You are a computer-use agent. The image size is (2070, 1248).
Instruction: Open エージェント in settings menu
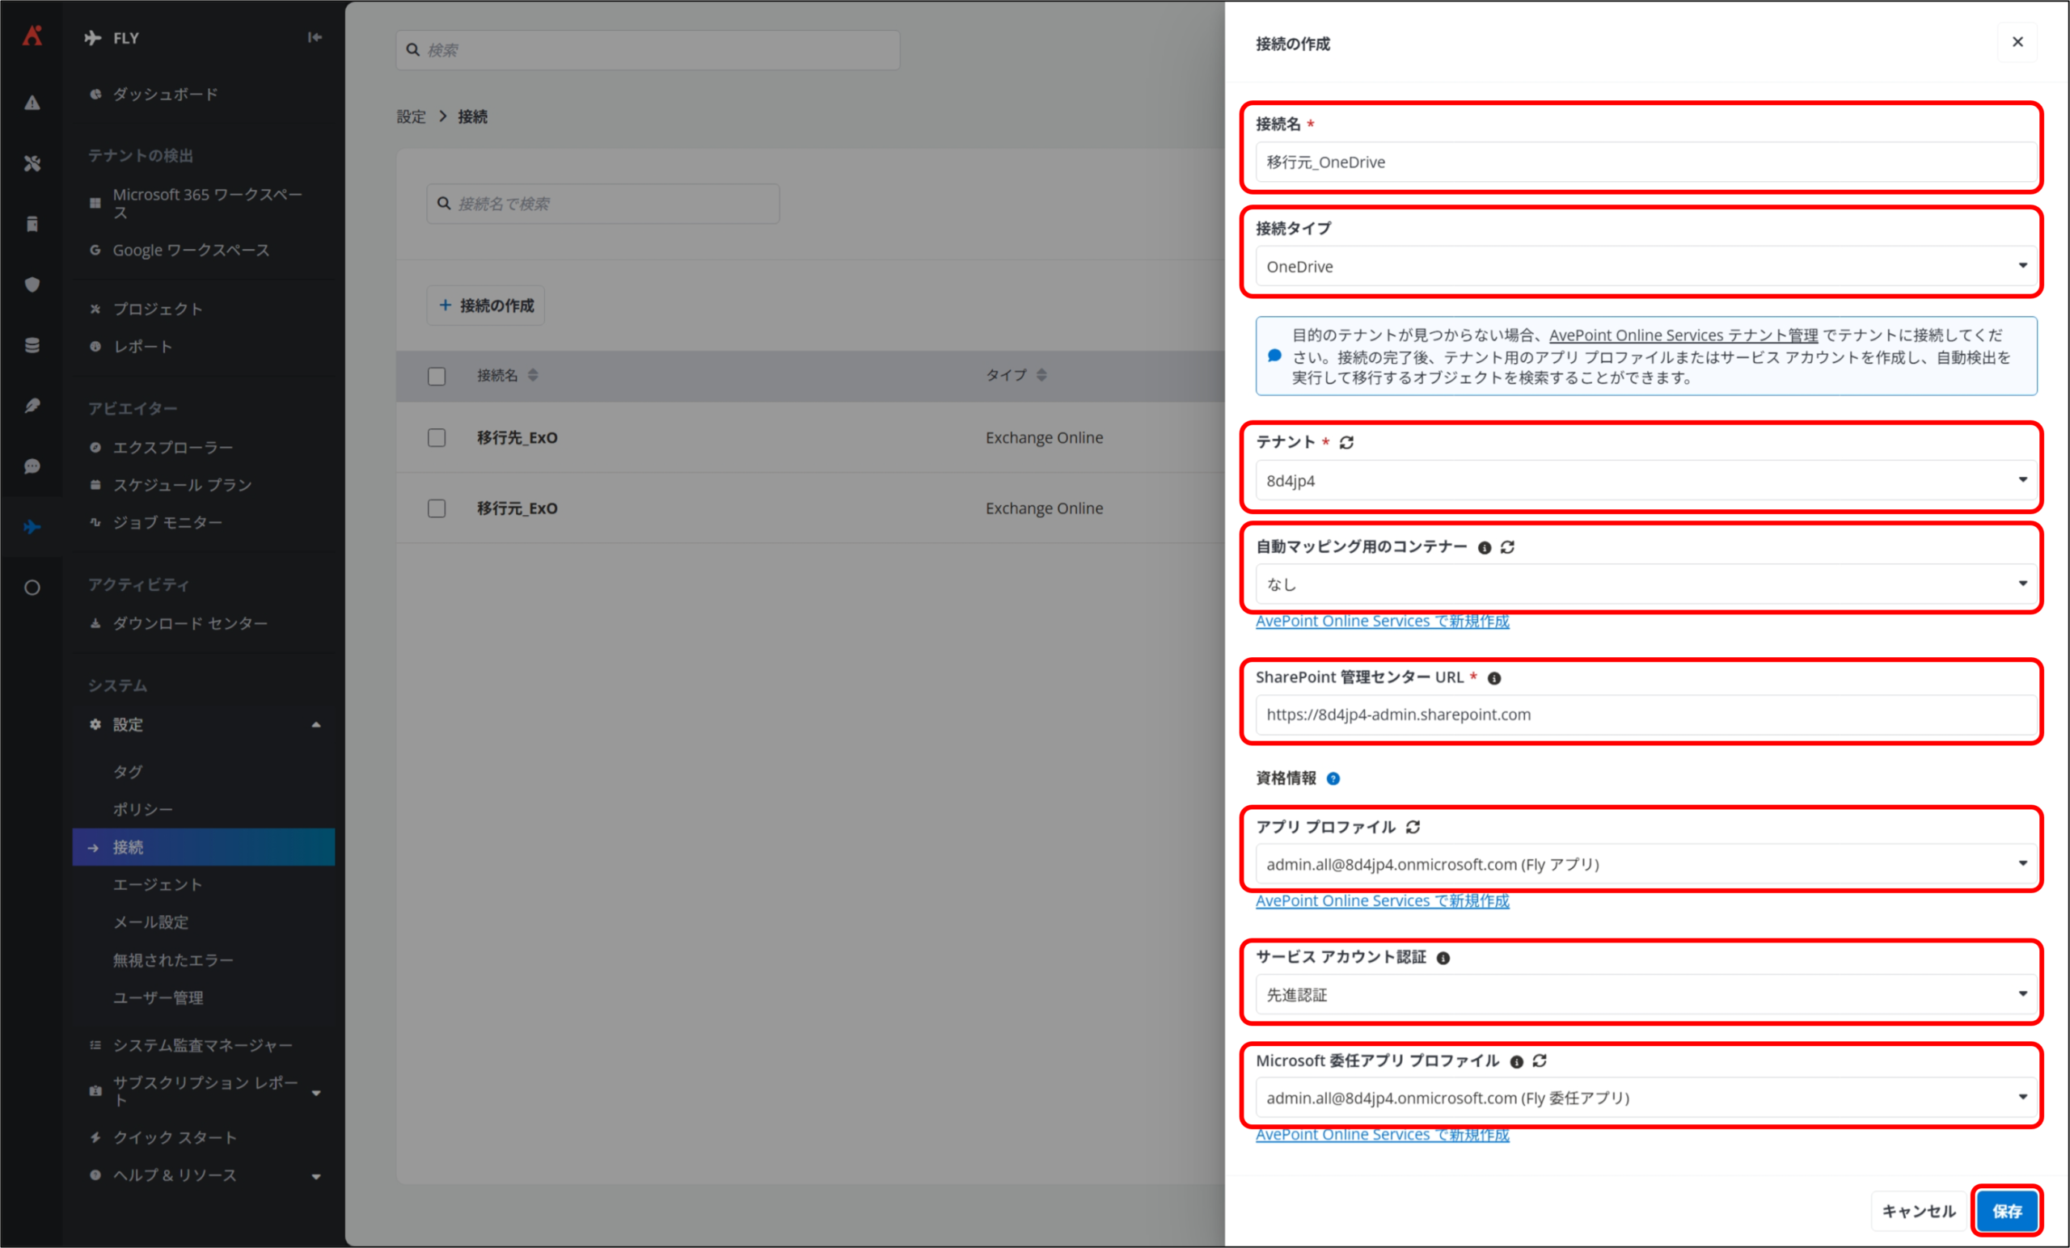click(x=158, y=884)
